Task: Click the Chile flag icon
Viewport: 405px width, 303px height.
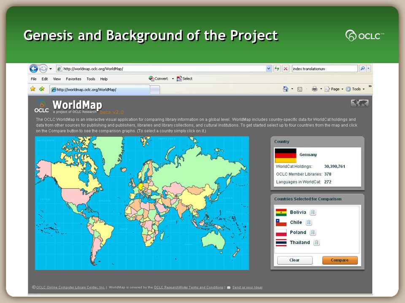Action: coord(281,223)
